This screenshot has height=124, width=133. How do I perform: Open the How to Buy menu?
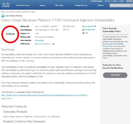coord(59,5)
